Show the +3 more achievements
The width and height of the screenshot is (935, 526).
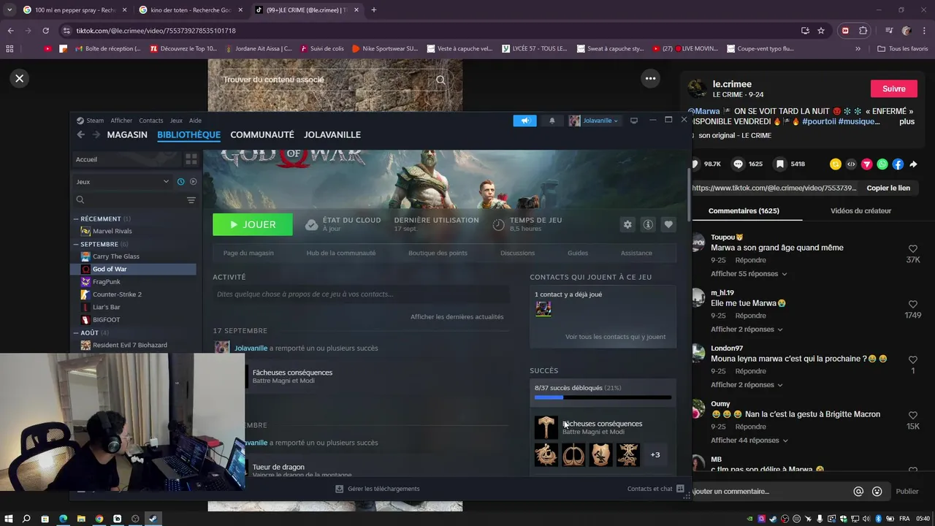click(655, 455)
